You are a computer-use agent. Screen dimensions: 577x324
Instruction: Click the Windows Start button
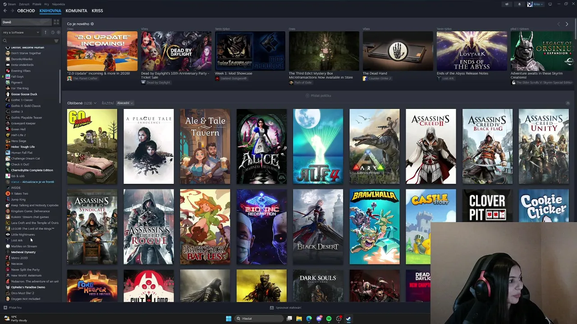(229, 319)
